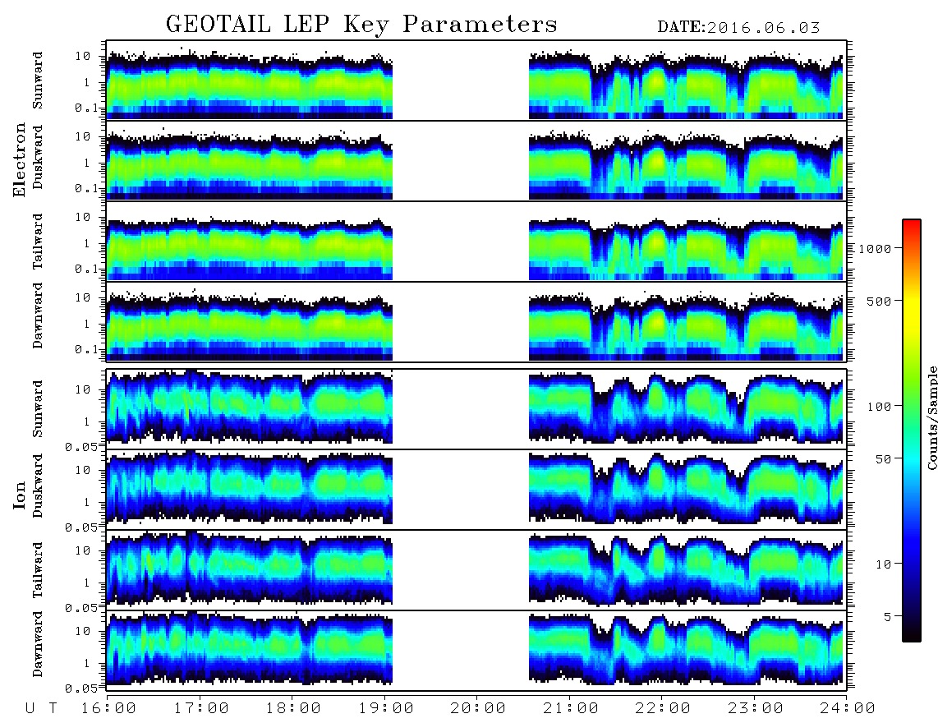Screen dimensions: 938x723
Task: Click Electron Sunward spectrogram after 21:00
Action: pos(686,85)
